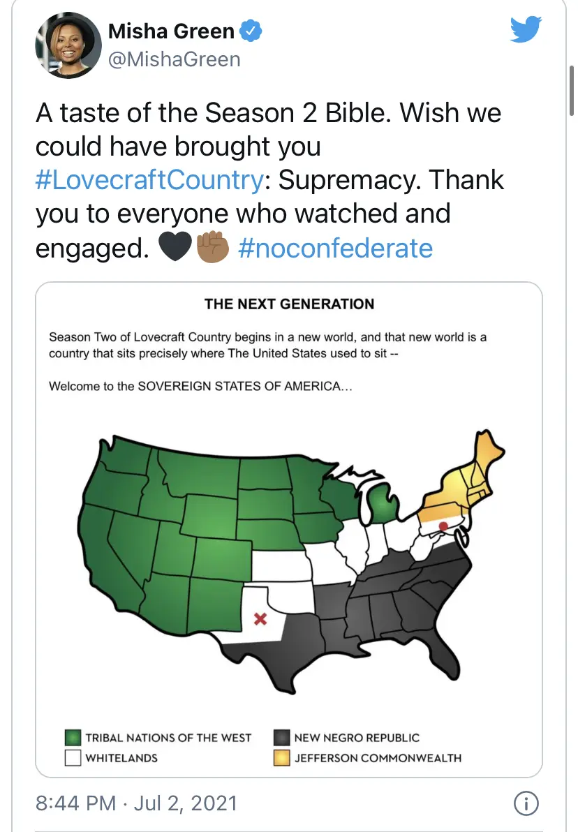This screenshot has height=832, width=578.
Task: Open the #LovecraftCountry hashtag
Action: tap(149, 180)
